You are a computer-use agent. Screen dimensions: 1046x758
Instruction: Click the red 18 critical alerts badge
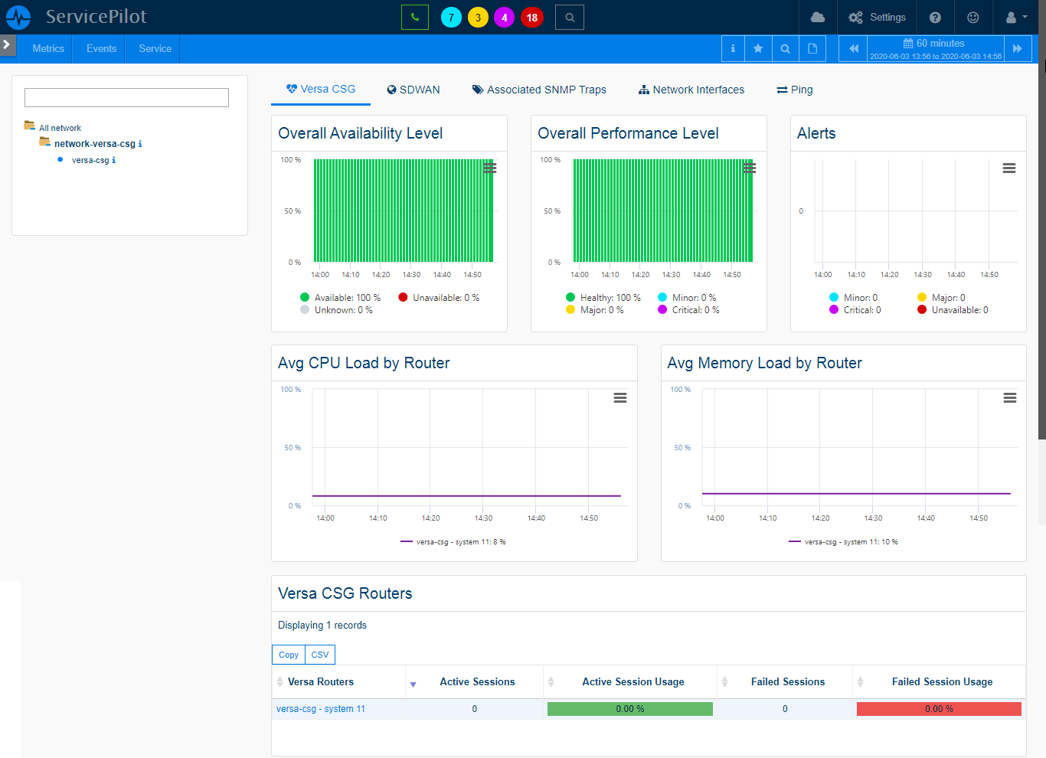(532, 17)
